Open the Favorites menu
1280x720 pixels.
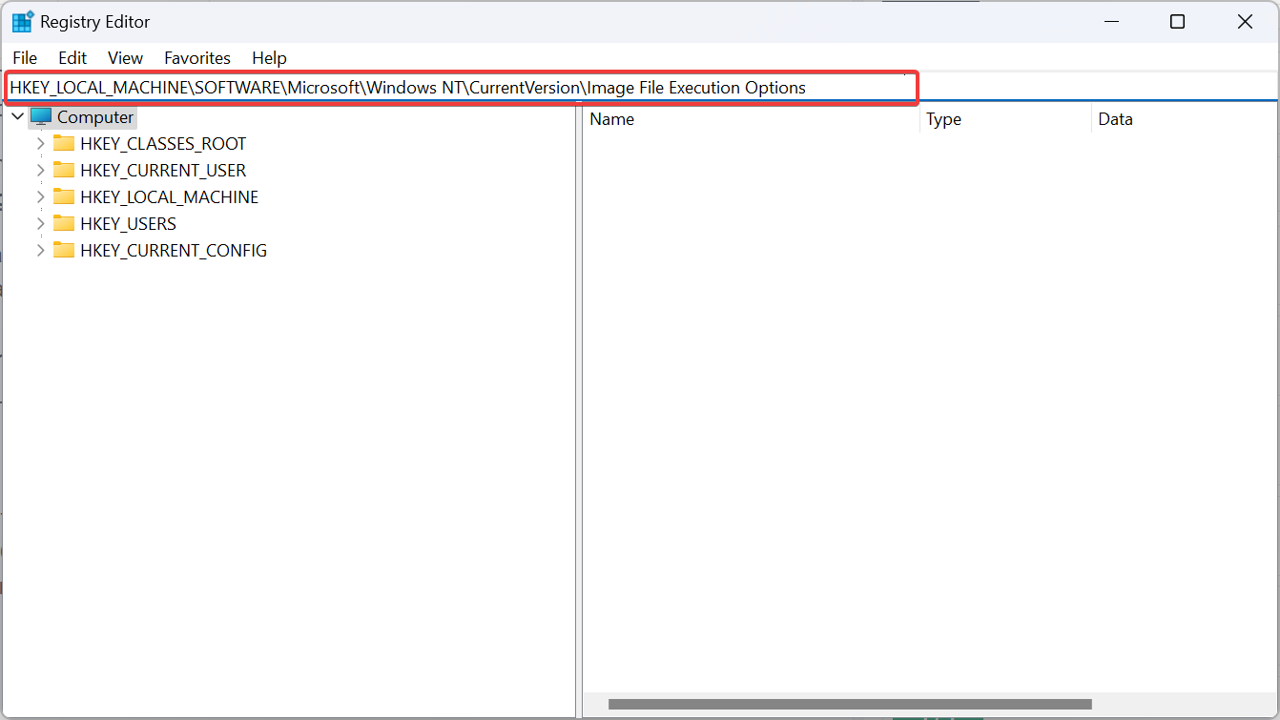196,58
